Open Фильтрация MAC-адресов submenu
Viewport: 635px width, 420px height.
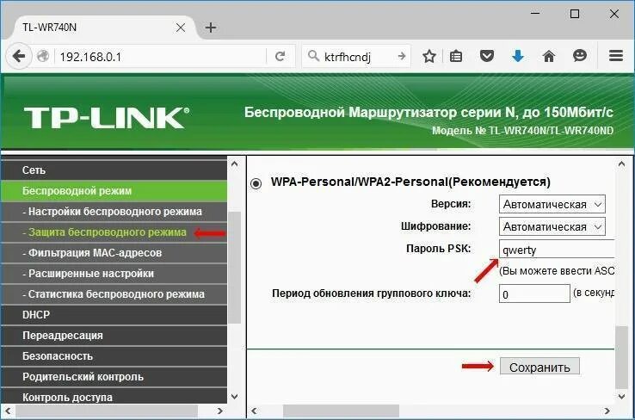[x=114, y=253]
